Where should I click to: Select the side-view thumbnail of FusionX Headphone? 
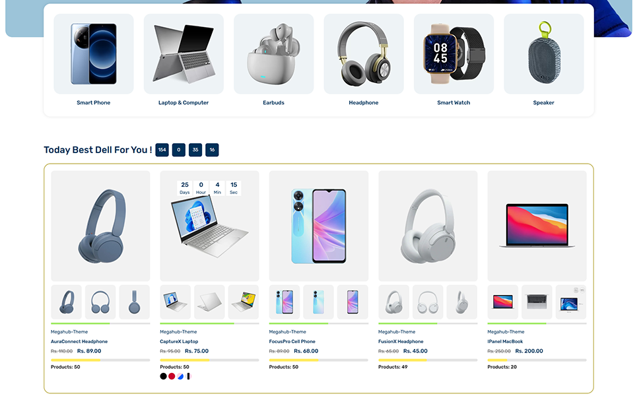pos(461,302)
